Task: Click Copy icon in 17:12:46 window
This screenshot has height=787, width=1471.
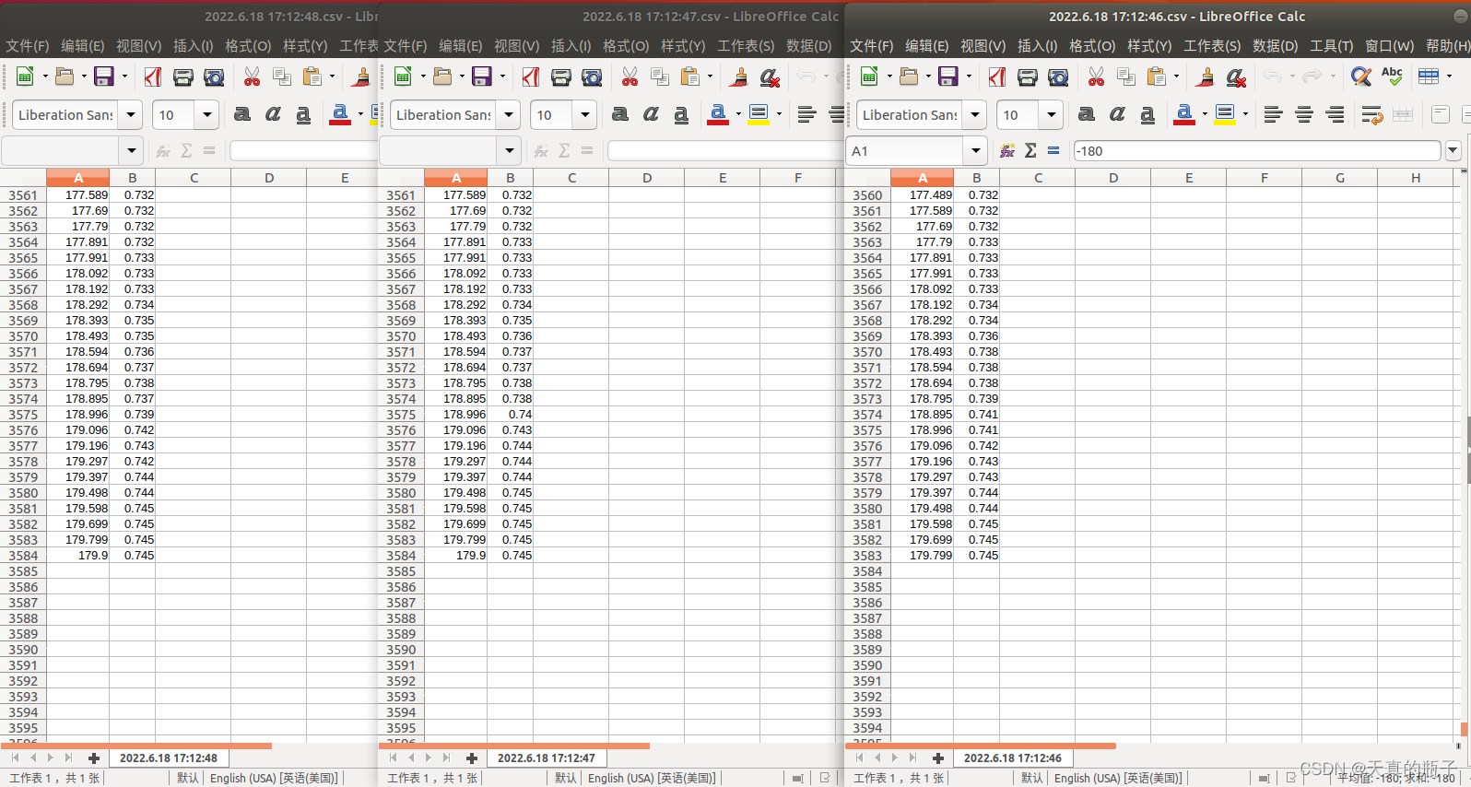Action: coord(1126,76)
